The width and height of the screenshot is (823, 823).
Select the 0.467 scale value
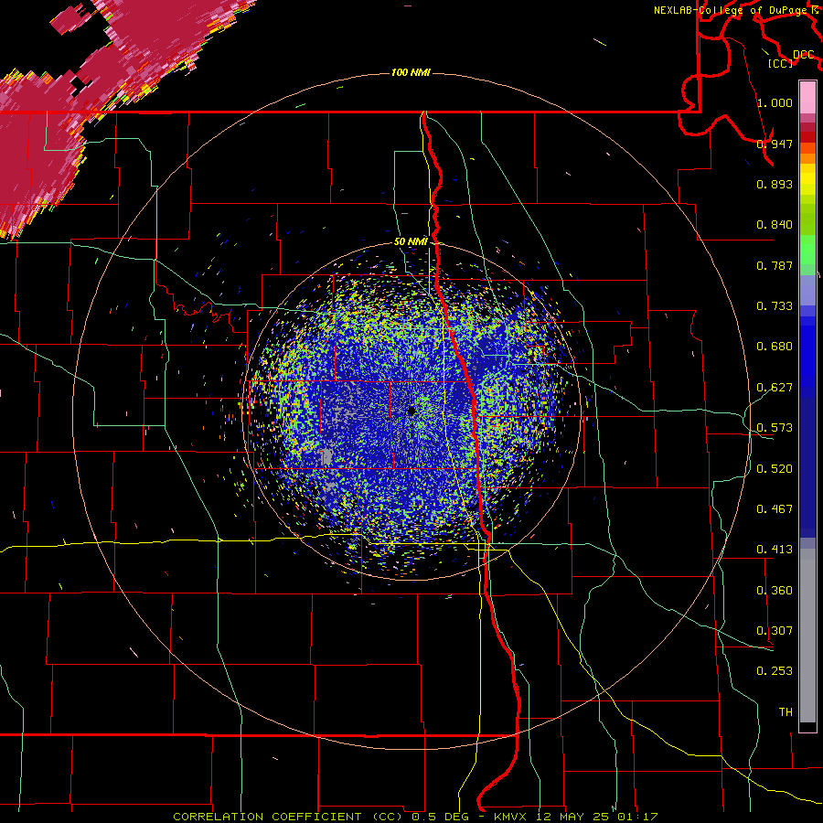tap(775, 509)
